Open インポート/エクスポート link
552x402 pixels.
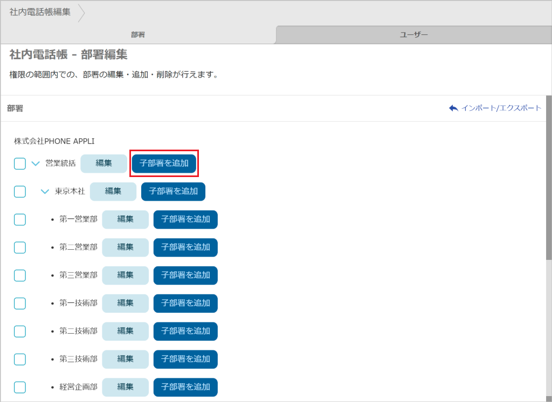(501, 108)
